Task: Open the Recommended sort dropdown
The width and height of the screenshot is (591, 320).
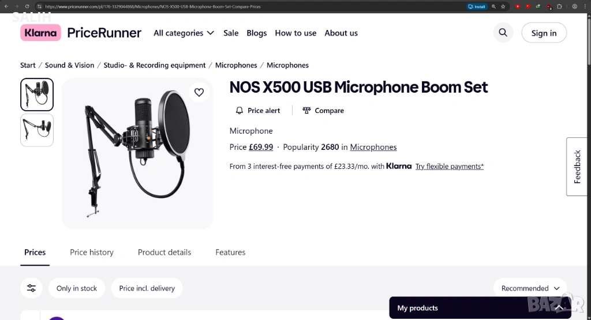Action: click(530, 288)
